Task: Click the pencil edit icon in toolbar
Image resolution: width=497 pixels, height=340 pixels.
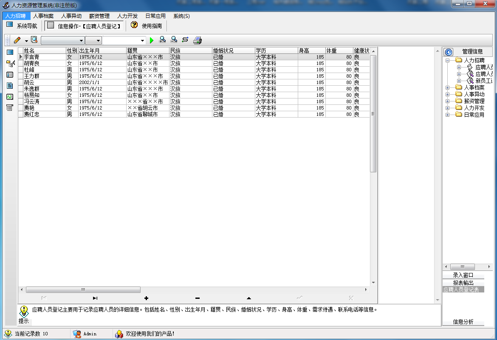Action: pos(17,40)
